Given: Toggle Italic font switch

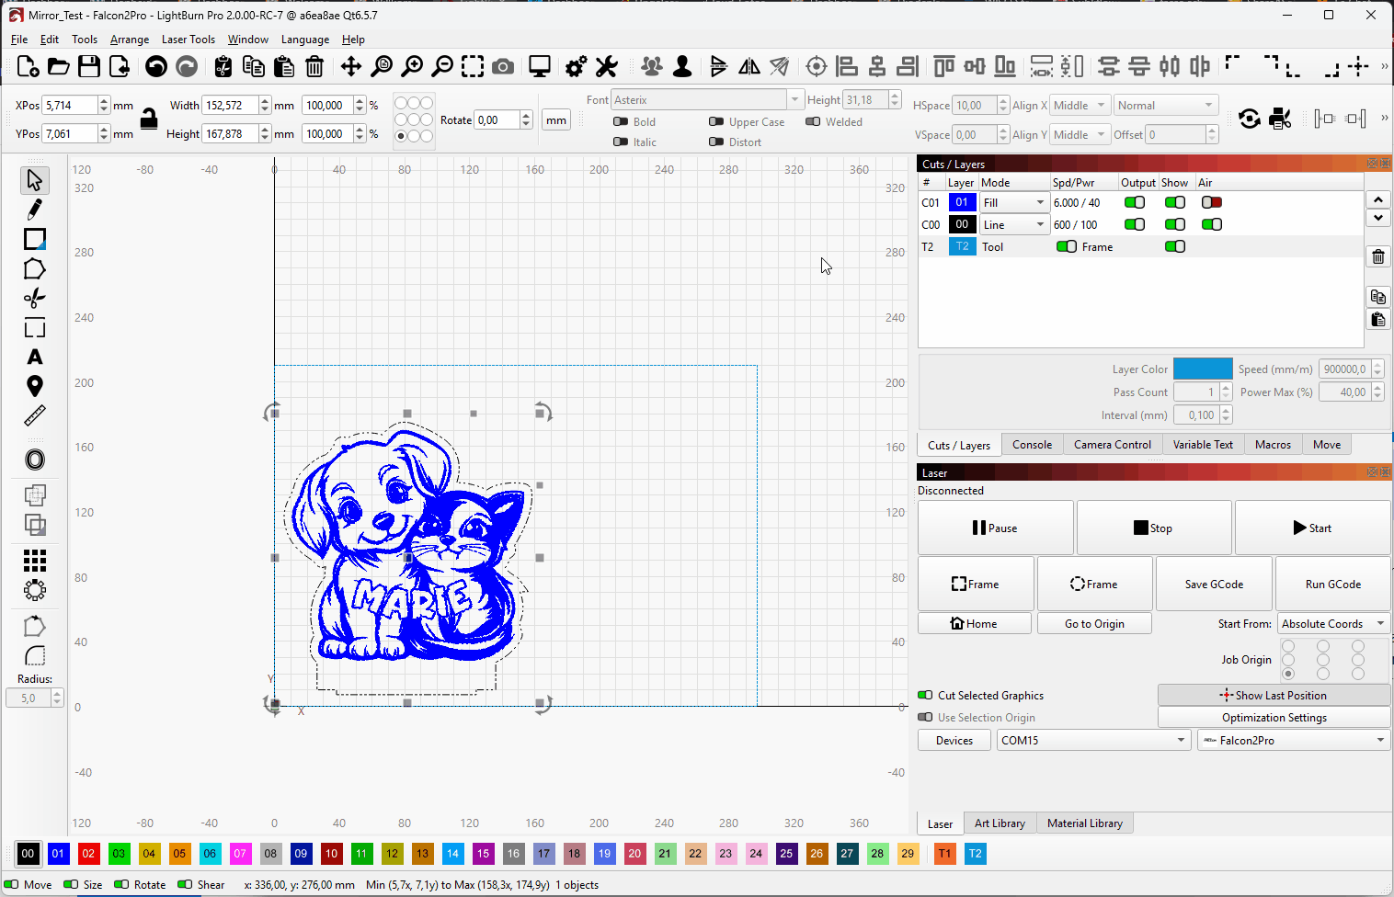Looking at the screenshot, I should (621, 142).
